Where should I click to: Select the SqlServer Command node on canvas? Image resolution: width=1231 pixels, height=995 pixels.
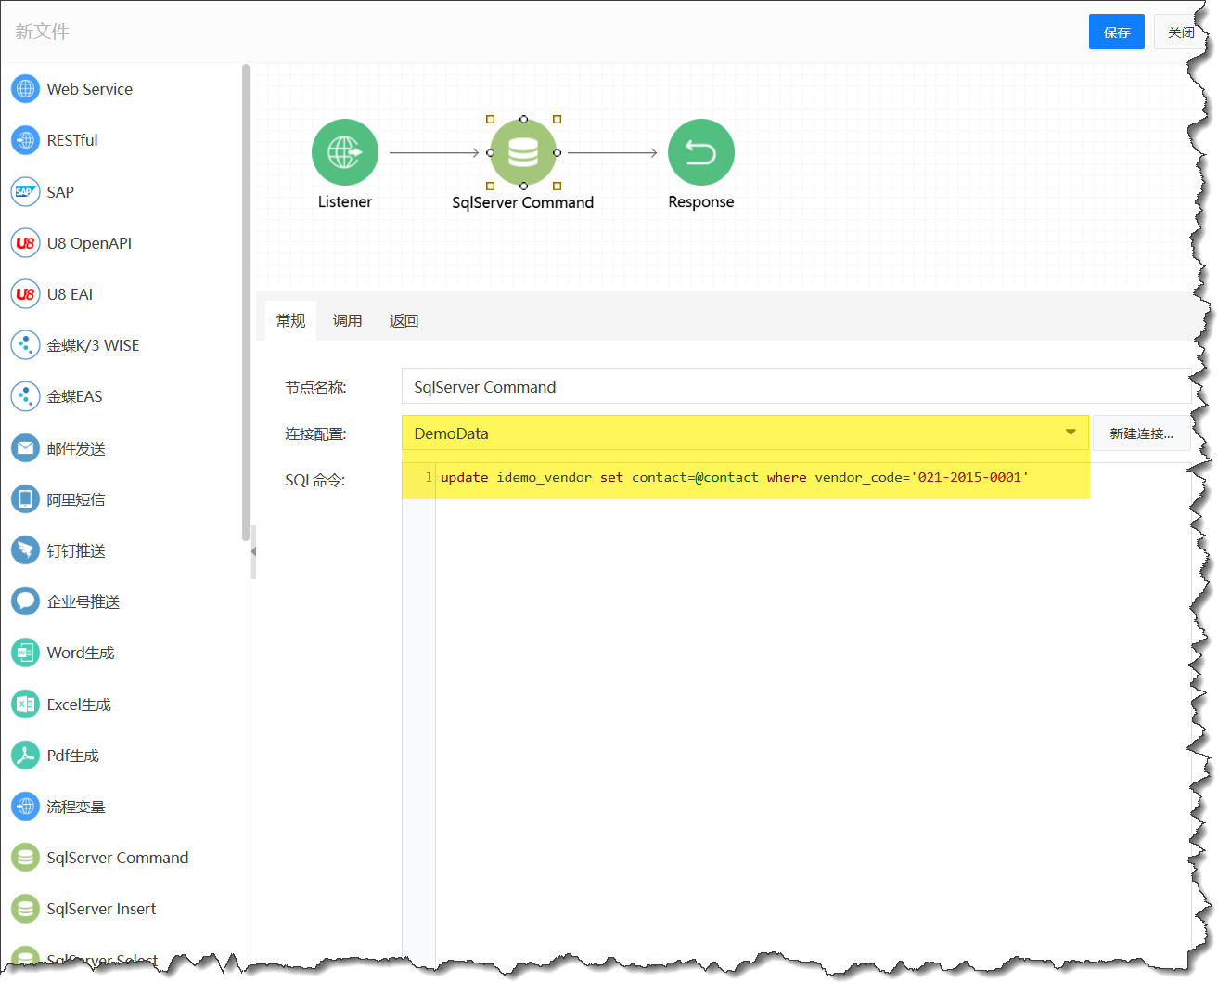523,152
